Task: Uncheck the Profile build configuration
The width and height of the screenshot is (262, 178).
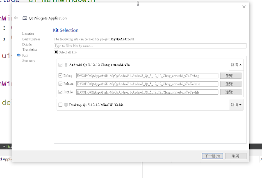Action: 61,92
